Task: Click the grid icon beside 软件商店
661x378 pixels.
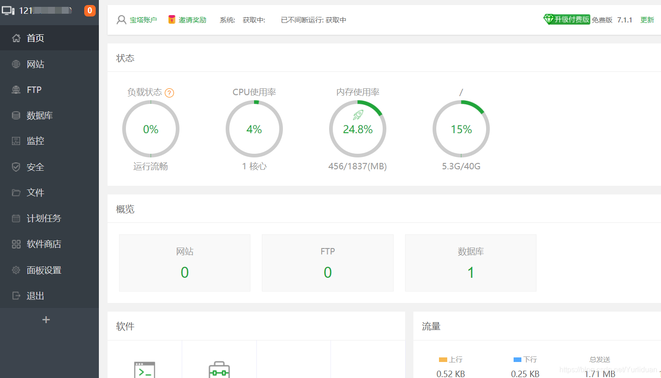Action: point(16,244)
